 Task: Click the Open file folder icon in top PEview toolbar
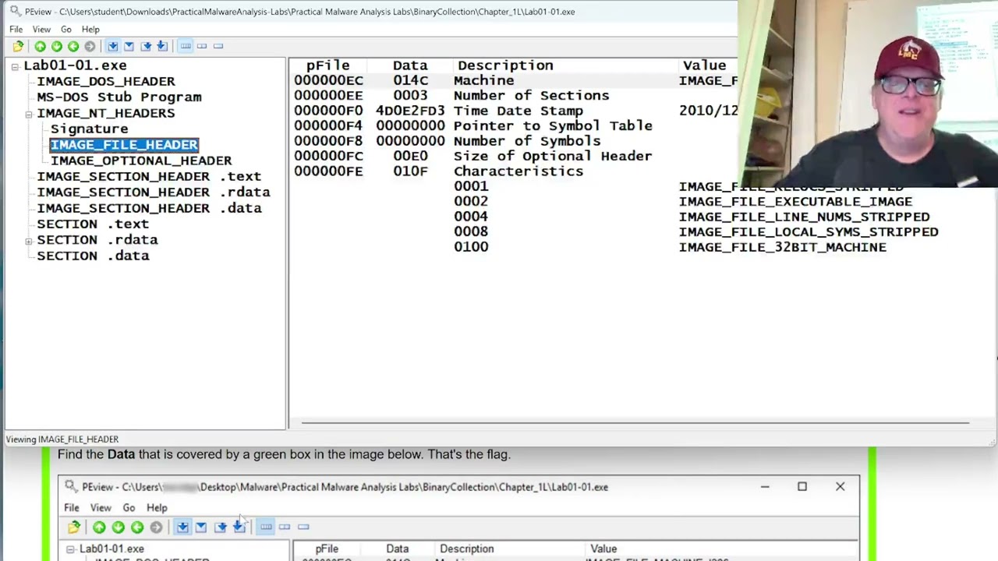pyautogui.click(x=18, y=46)
